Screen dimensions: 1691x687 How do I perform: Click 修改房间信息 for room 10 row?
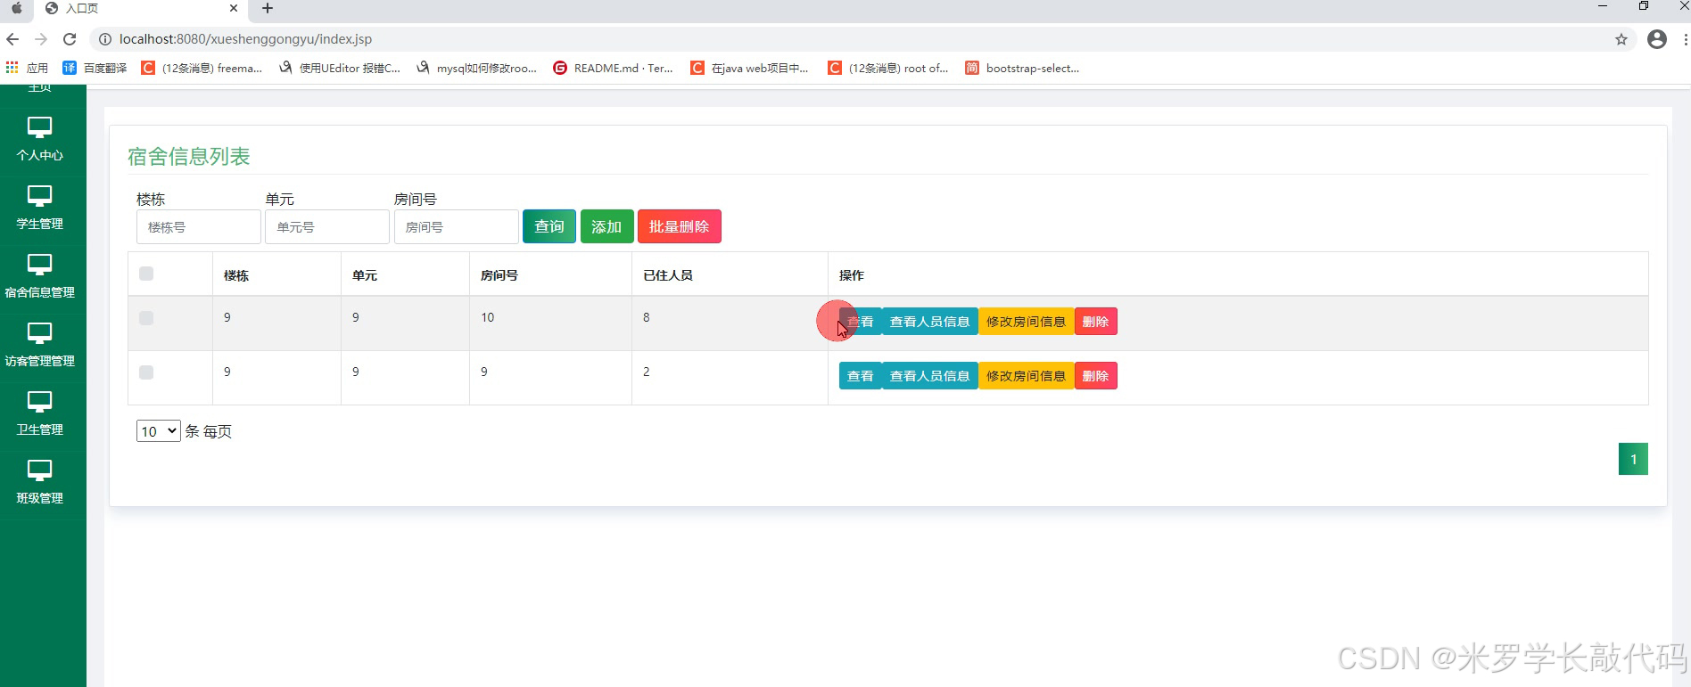[1027, 322]
